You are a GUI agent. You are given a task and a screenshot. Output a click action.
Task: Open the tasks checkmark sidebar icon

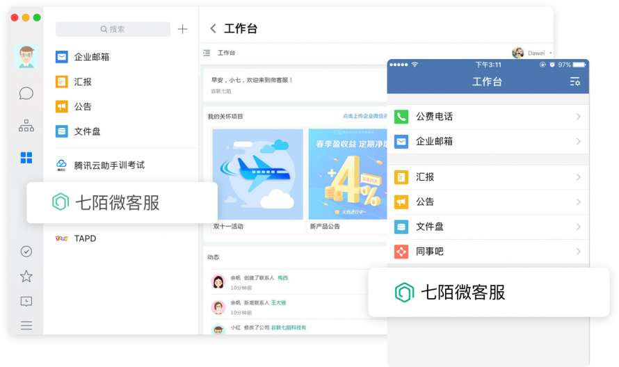[x=26, y=252]
